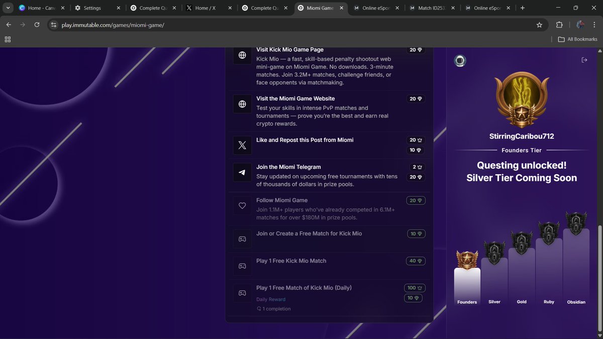The width and height of the screenshot is (603, 339).
Task: Switch to the Match ID253 tab
Action: pyautogui.click(x=431, y=8)
